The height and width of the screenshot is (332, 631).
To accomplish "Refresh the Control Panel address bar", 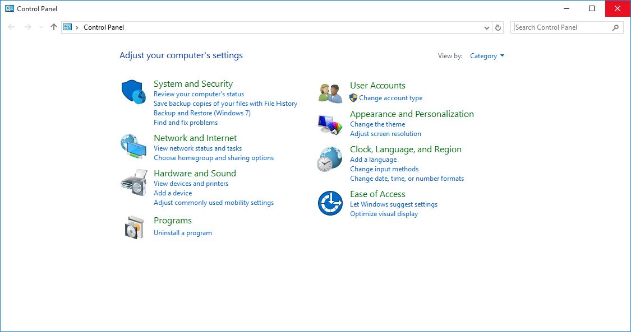I will 498,27.
